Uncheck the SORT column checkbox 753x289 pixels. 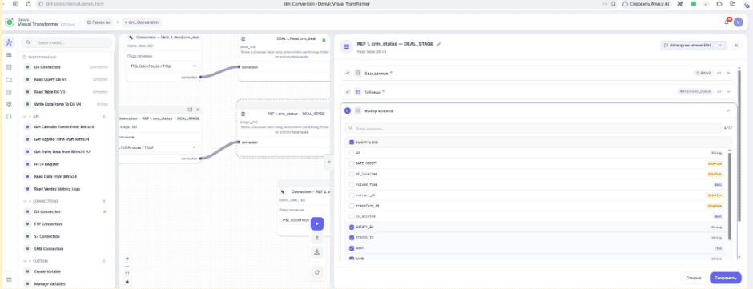coord(352,248)
